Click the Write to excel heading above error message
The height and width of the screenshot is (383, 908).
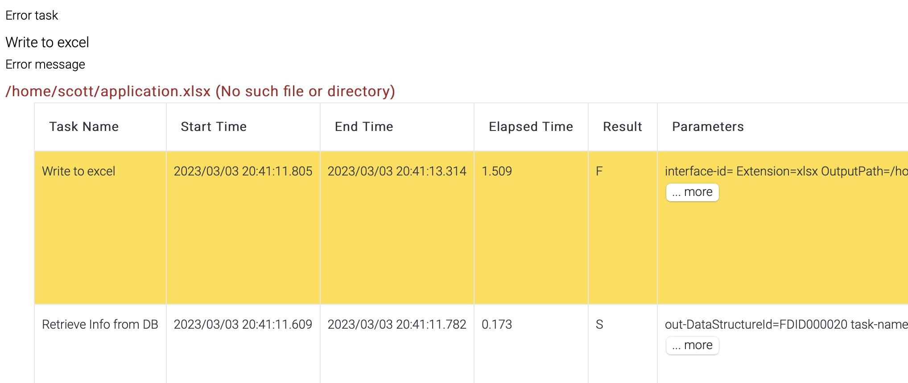[x=47, y=42]
